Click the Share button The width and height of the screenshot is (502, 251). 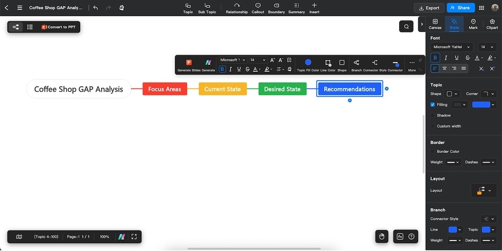pyautogui.click(x=461, y=8)
